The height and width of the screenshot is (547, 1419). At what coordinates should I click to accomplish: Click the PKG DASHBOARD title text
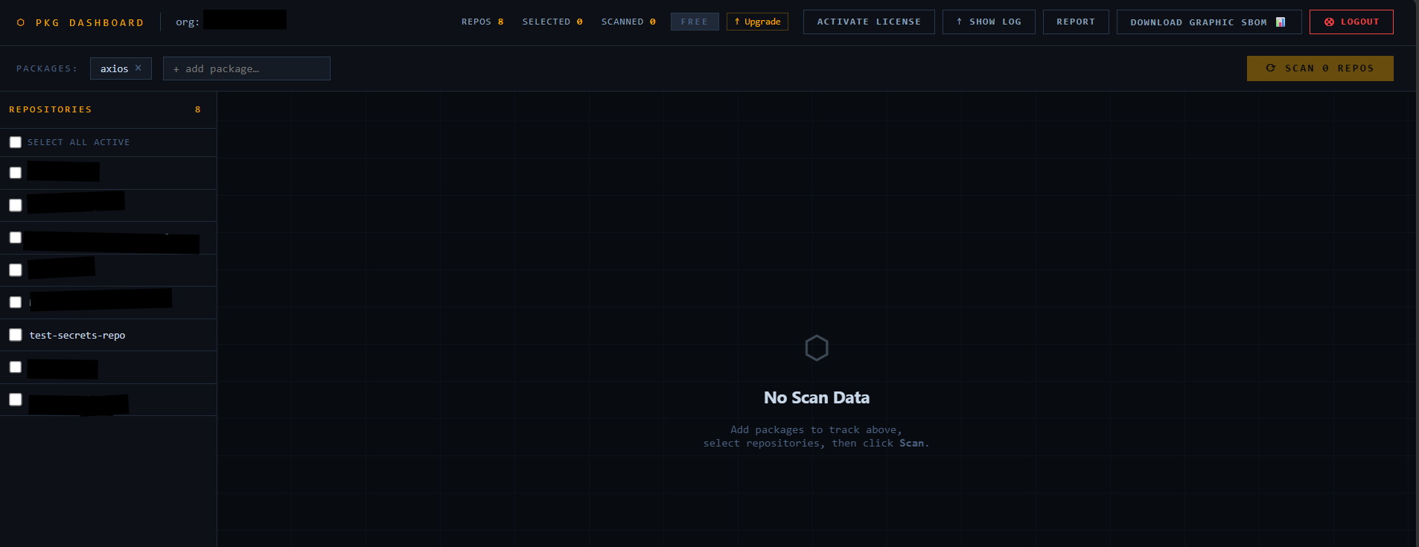(90, 22)
